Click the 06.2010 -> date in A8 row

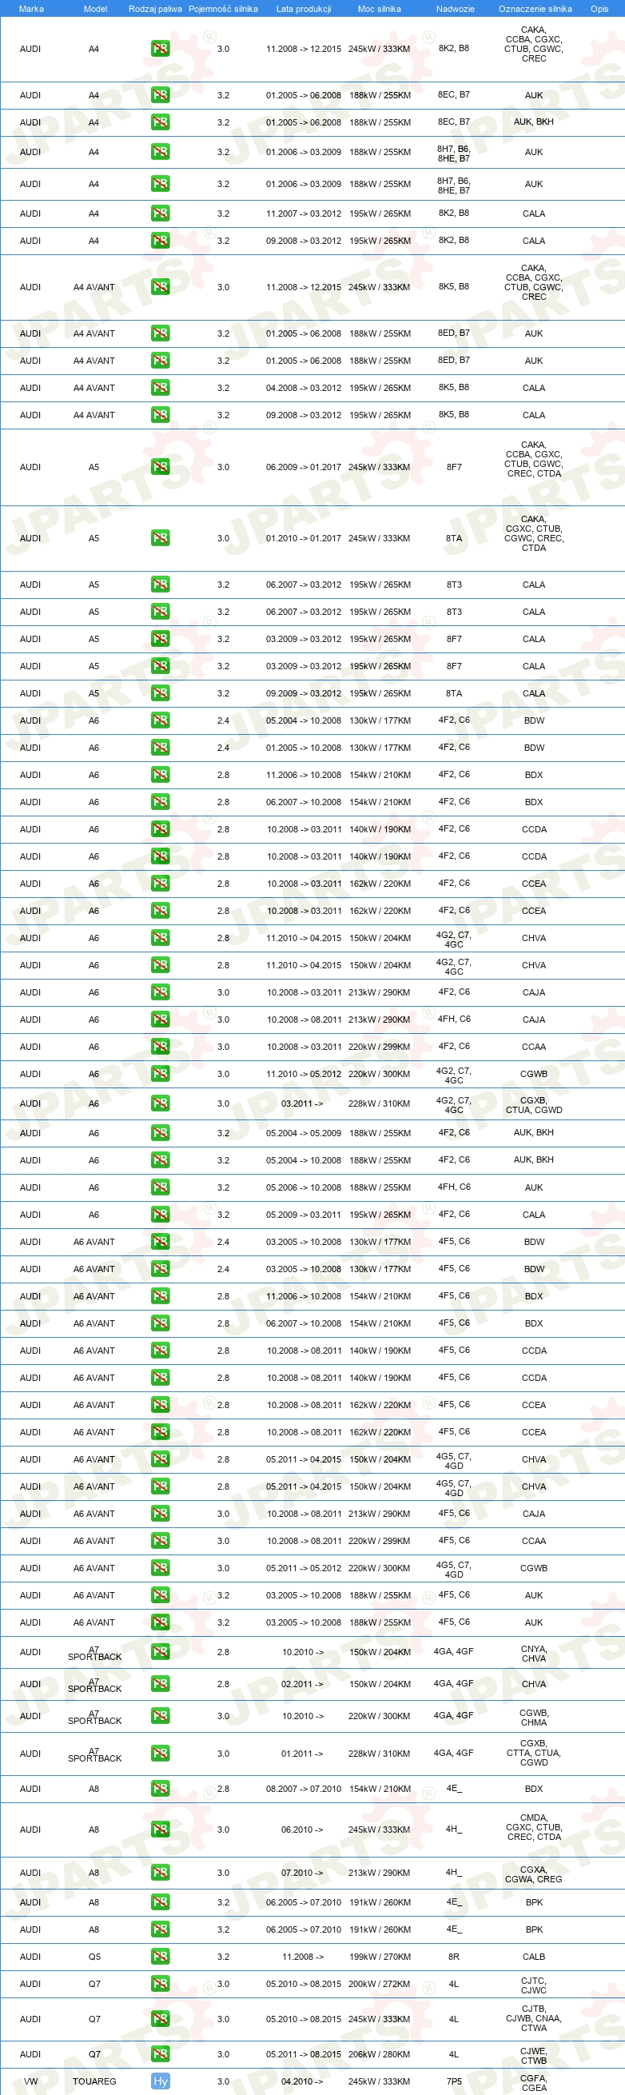302,1829
